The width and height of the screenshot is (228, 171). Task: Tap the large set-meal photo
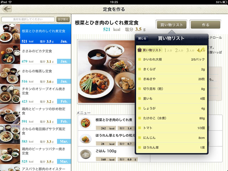tap(107, 72)
